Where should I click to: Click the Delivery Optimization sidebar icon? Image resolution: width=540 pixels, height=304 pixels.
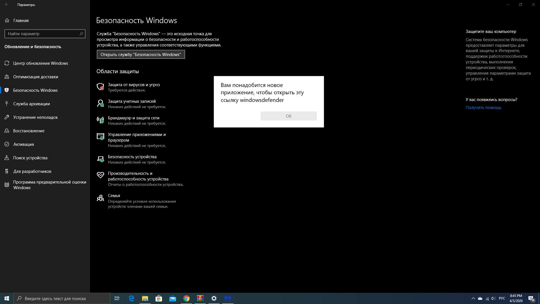7,77
